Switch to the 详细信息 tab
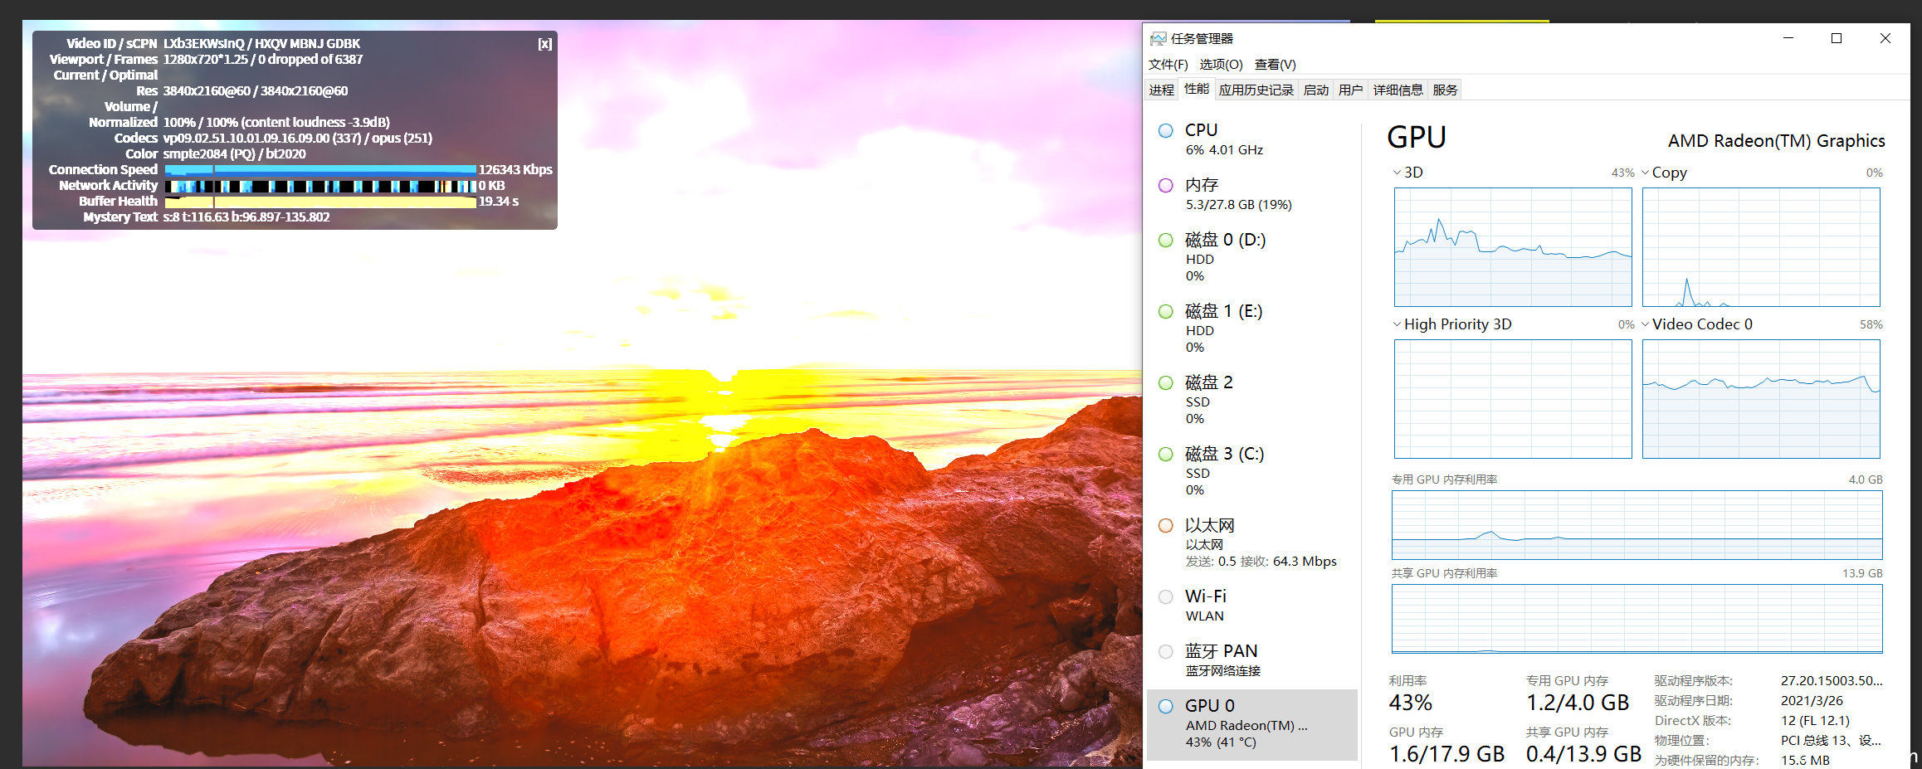This screenshot has height=769, width=1922. tap(1398, 90)
